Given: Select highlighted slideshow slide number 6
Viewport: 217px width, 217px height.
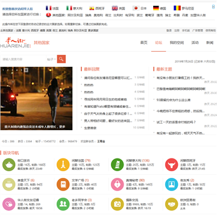Looking at the screenshot, I should tap(26, 70).
